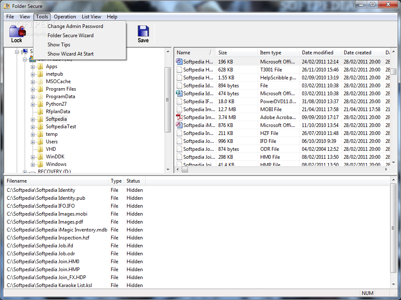Open the View menu
This screenshot has width=401, height=300.
(x=25, y=17)
